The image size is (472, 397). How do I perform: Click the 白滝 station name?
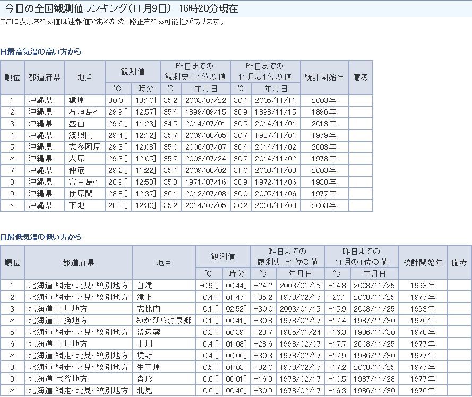tap(144, 286)
